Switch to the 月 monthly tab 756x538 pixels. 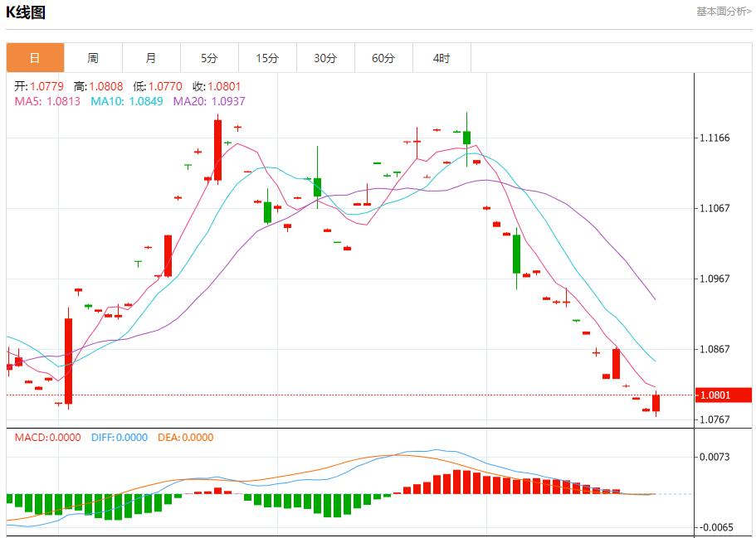(x=151, y=58)
